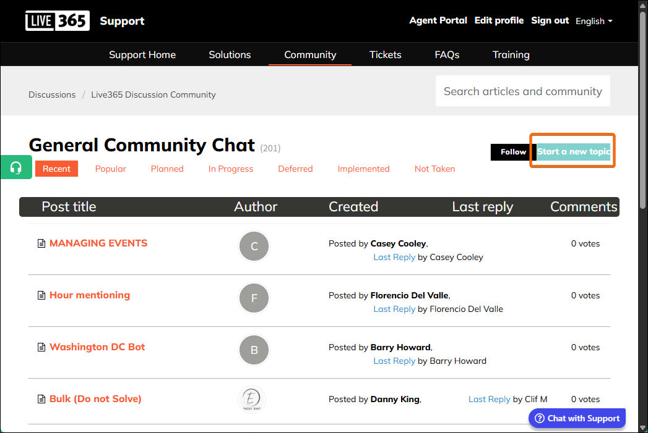Click Sign out link
This screenshot has width=648, height=433.
(x=550, y=20)
